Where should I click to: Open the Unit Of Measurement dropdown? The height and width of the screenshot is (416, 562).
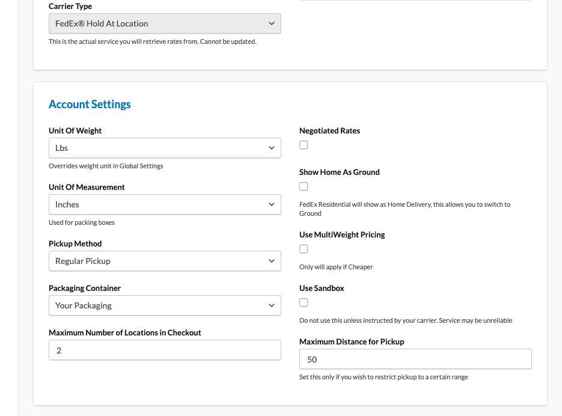164,204
